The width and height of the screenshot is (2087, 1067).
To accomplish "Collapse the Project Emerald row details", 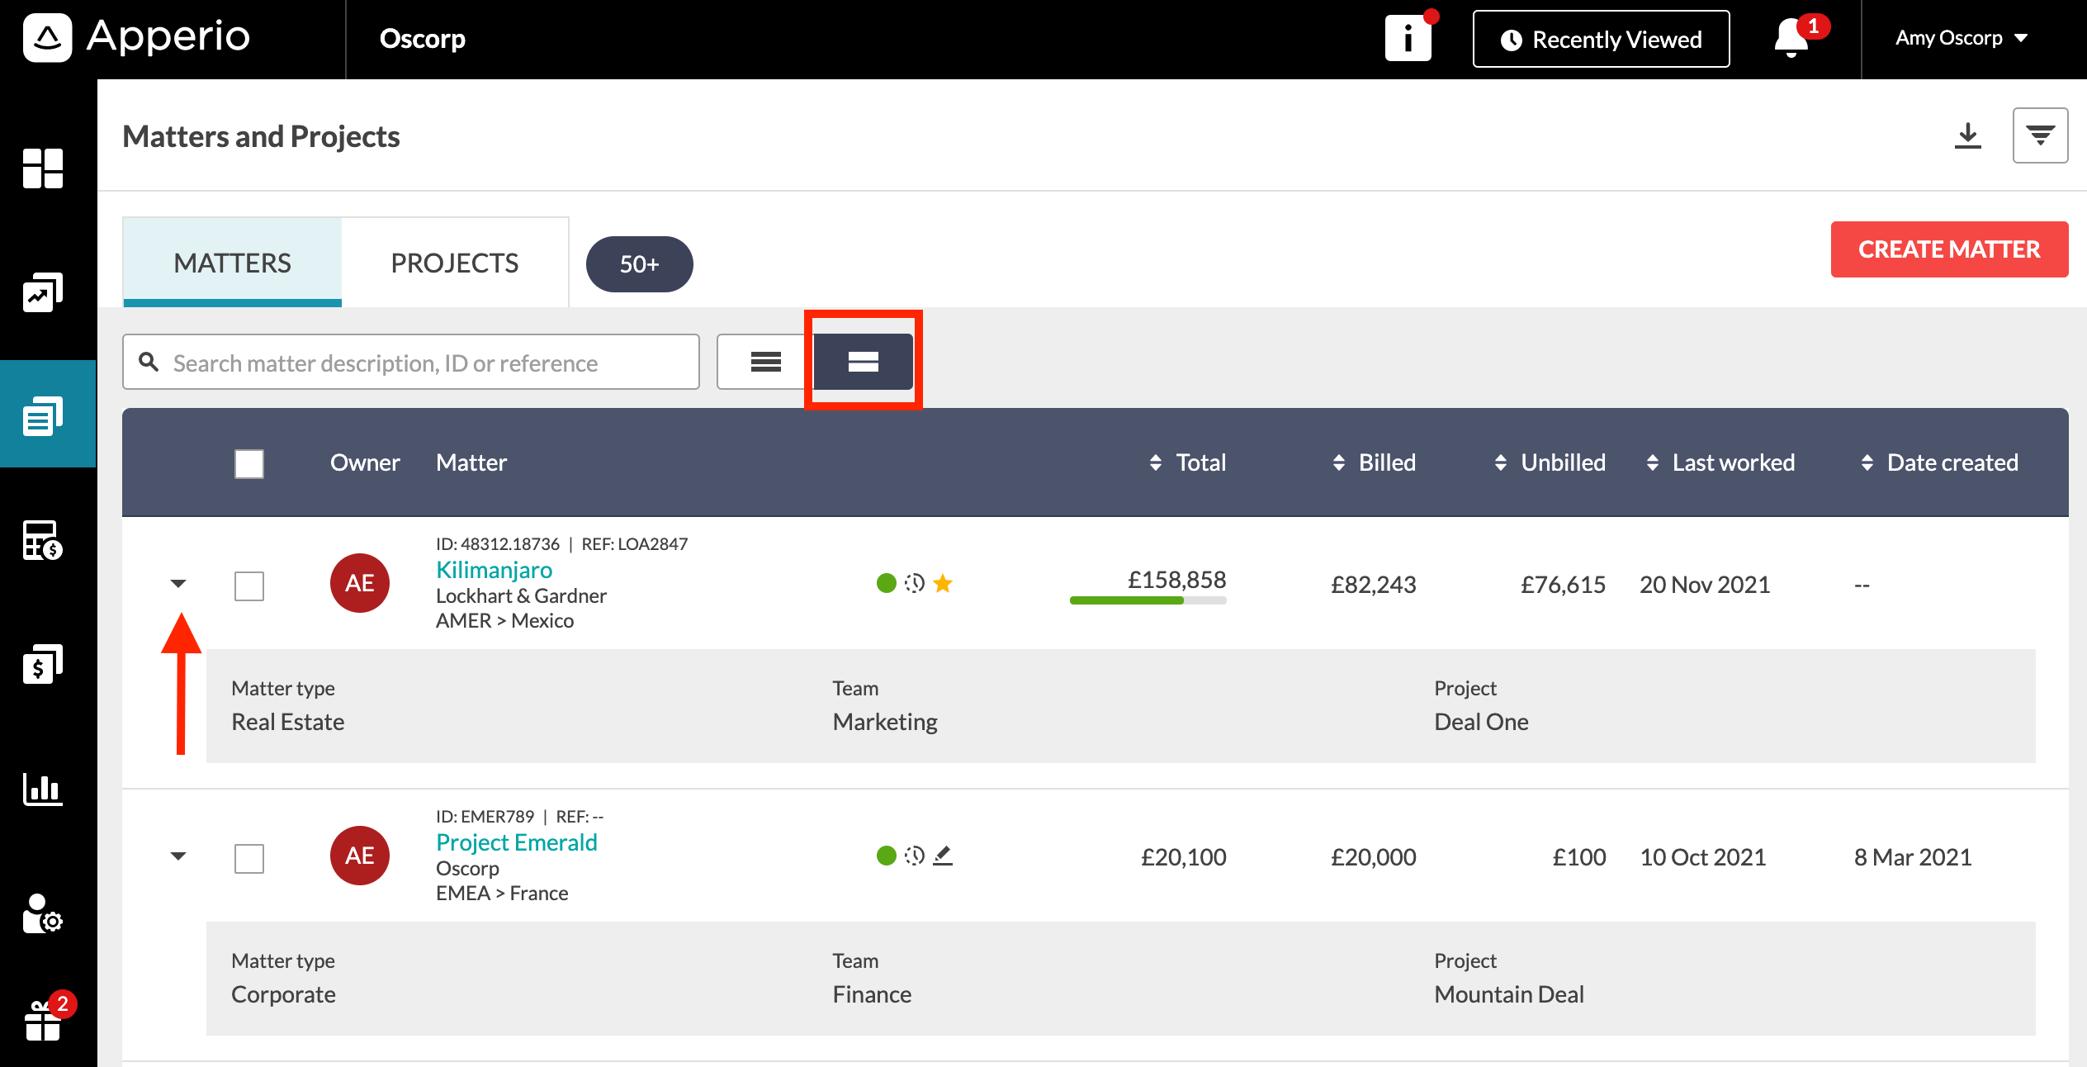I will 178,856.
